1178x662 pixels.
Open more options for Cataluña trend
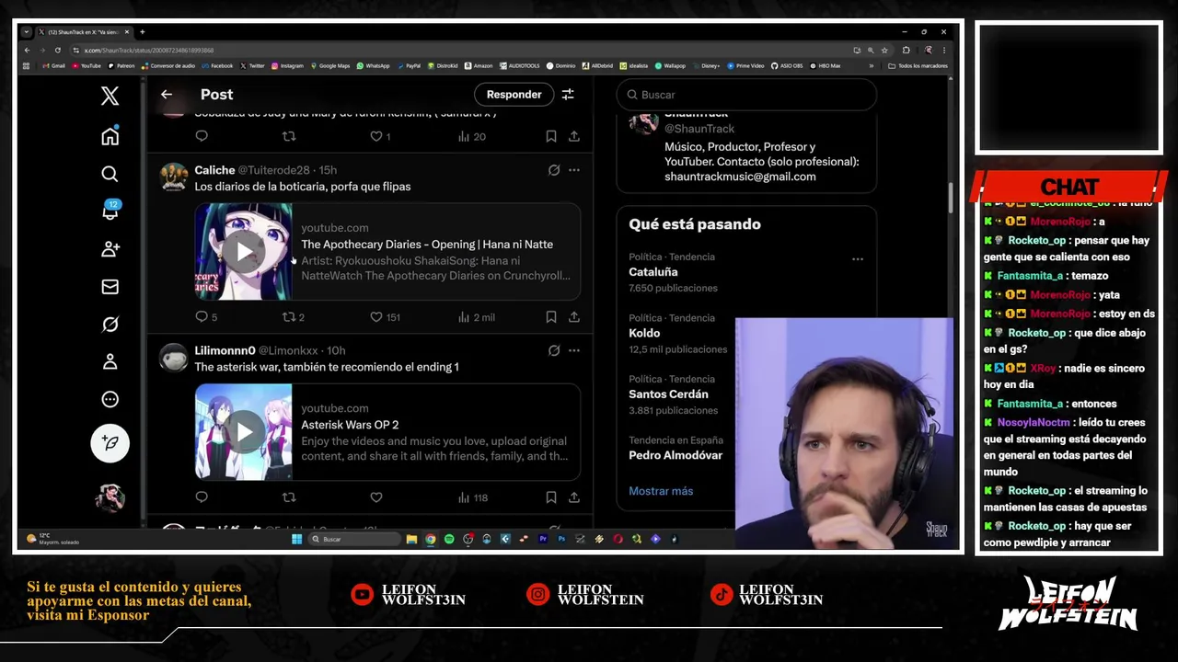coord(858,259)
